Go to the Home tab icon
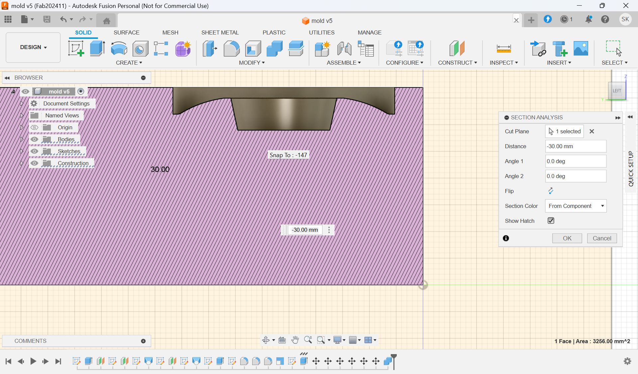Viewport: 638px width, 374px height. tap(106, 21)
